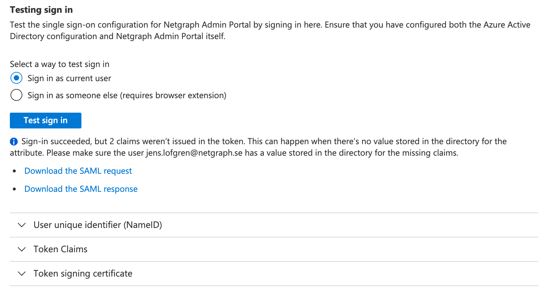Open the Download the SAML request link
543x291 pixels.
(x=78, y=171)
